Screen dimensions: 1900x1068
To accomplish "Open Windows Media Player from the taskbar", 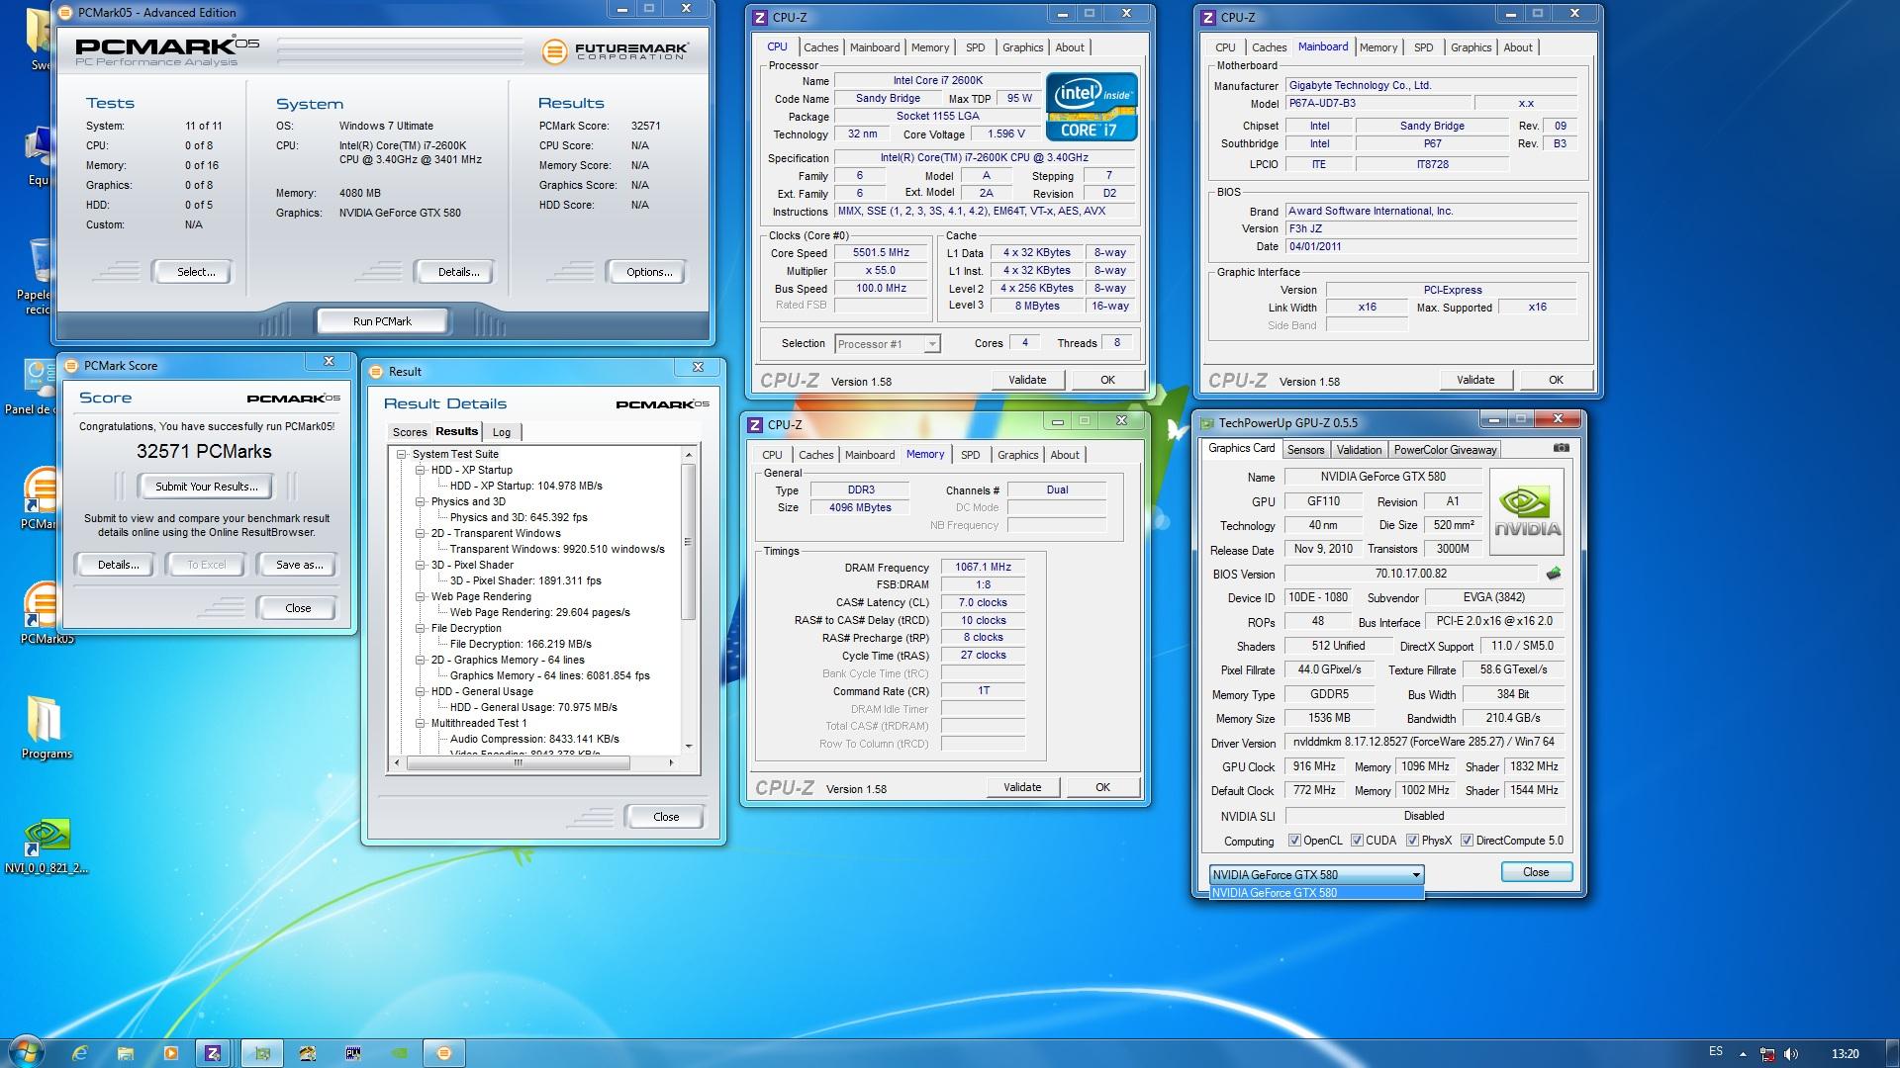I will 171,1053.
